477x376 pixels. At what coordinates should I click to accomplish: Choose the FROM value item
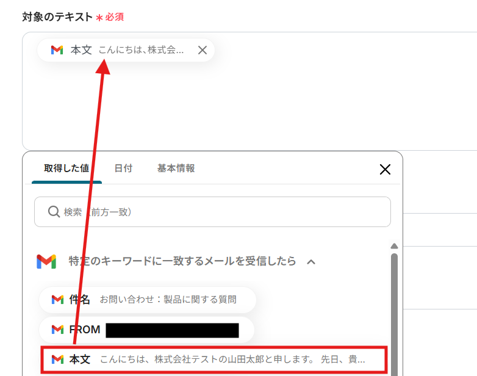[146, 330]
